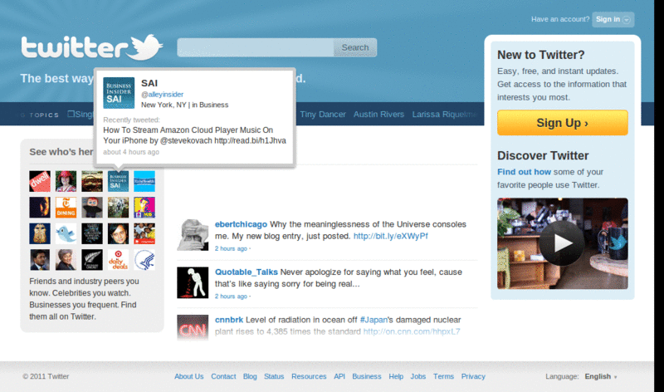Open the Privacy footer link
This screenshot has height=392, width=664.
pyautogui.click(x=473, y=376)
